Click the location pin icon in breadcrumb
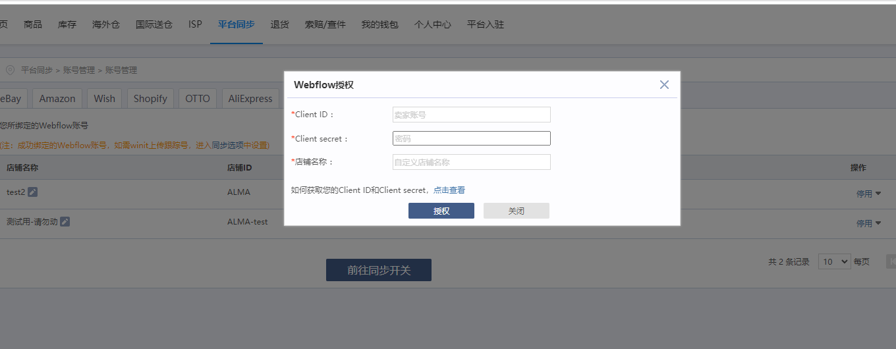Viewport: 896px width, 349px height. pyautogui.click(x=10, y=70)
